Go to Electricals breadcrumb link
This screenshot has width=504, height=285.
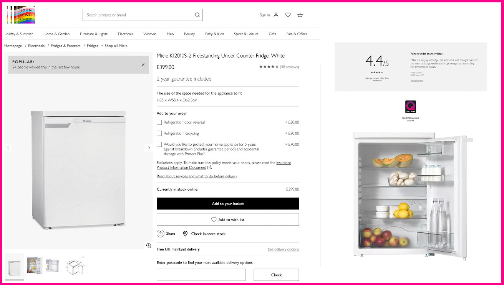point(36,46)
